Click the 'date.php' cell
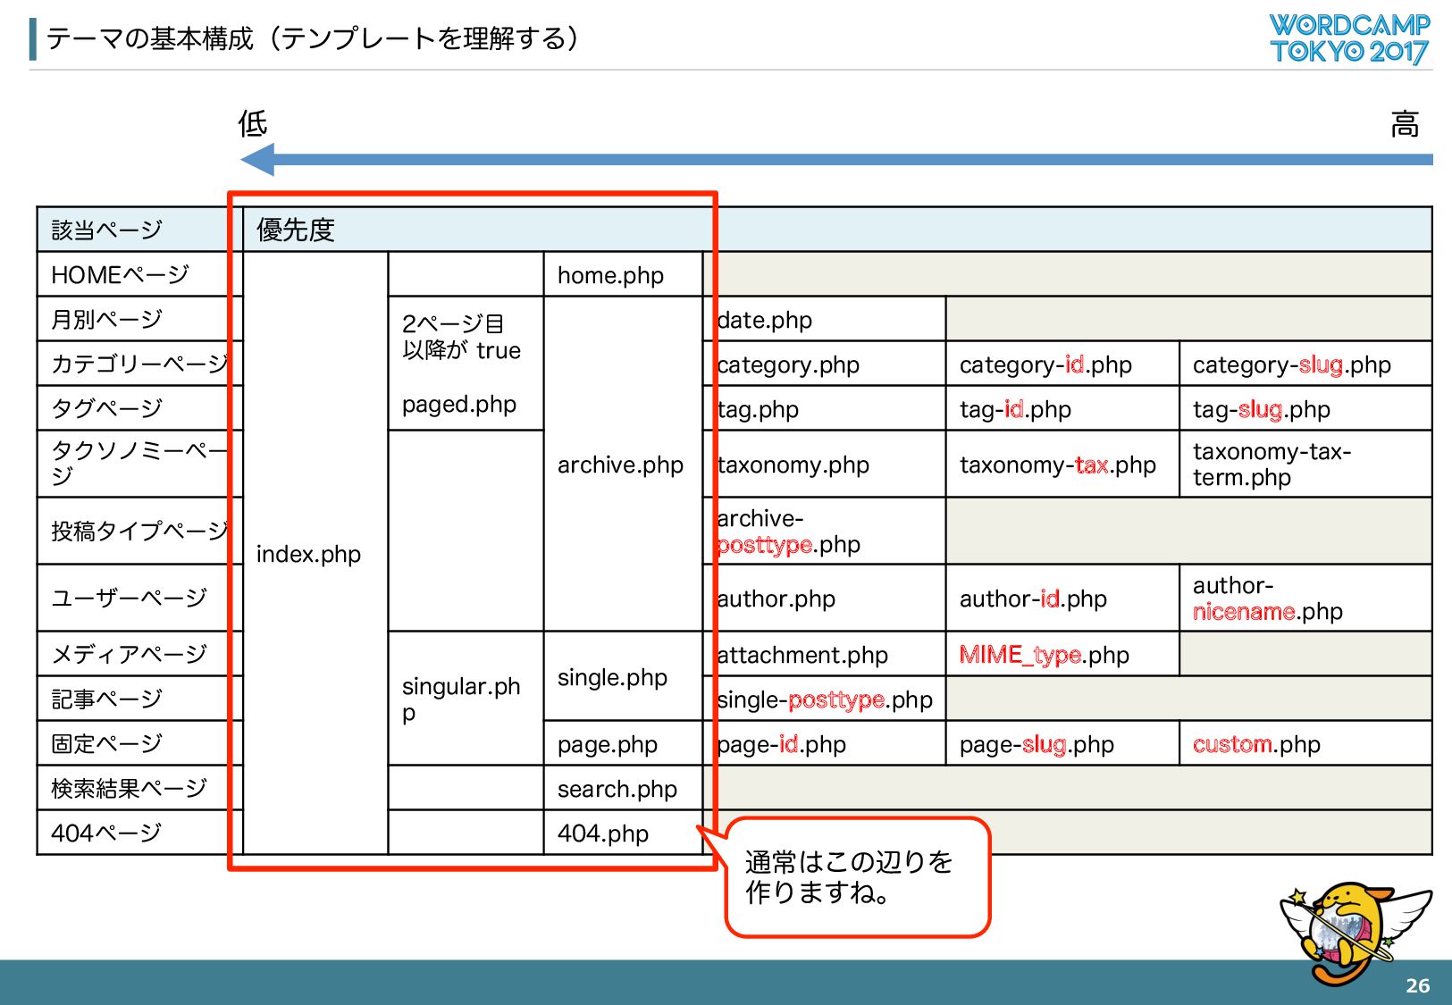The image size is (1452, 1005). (x=825, y=319)
